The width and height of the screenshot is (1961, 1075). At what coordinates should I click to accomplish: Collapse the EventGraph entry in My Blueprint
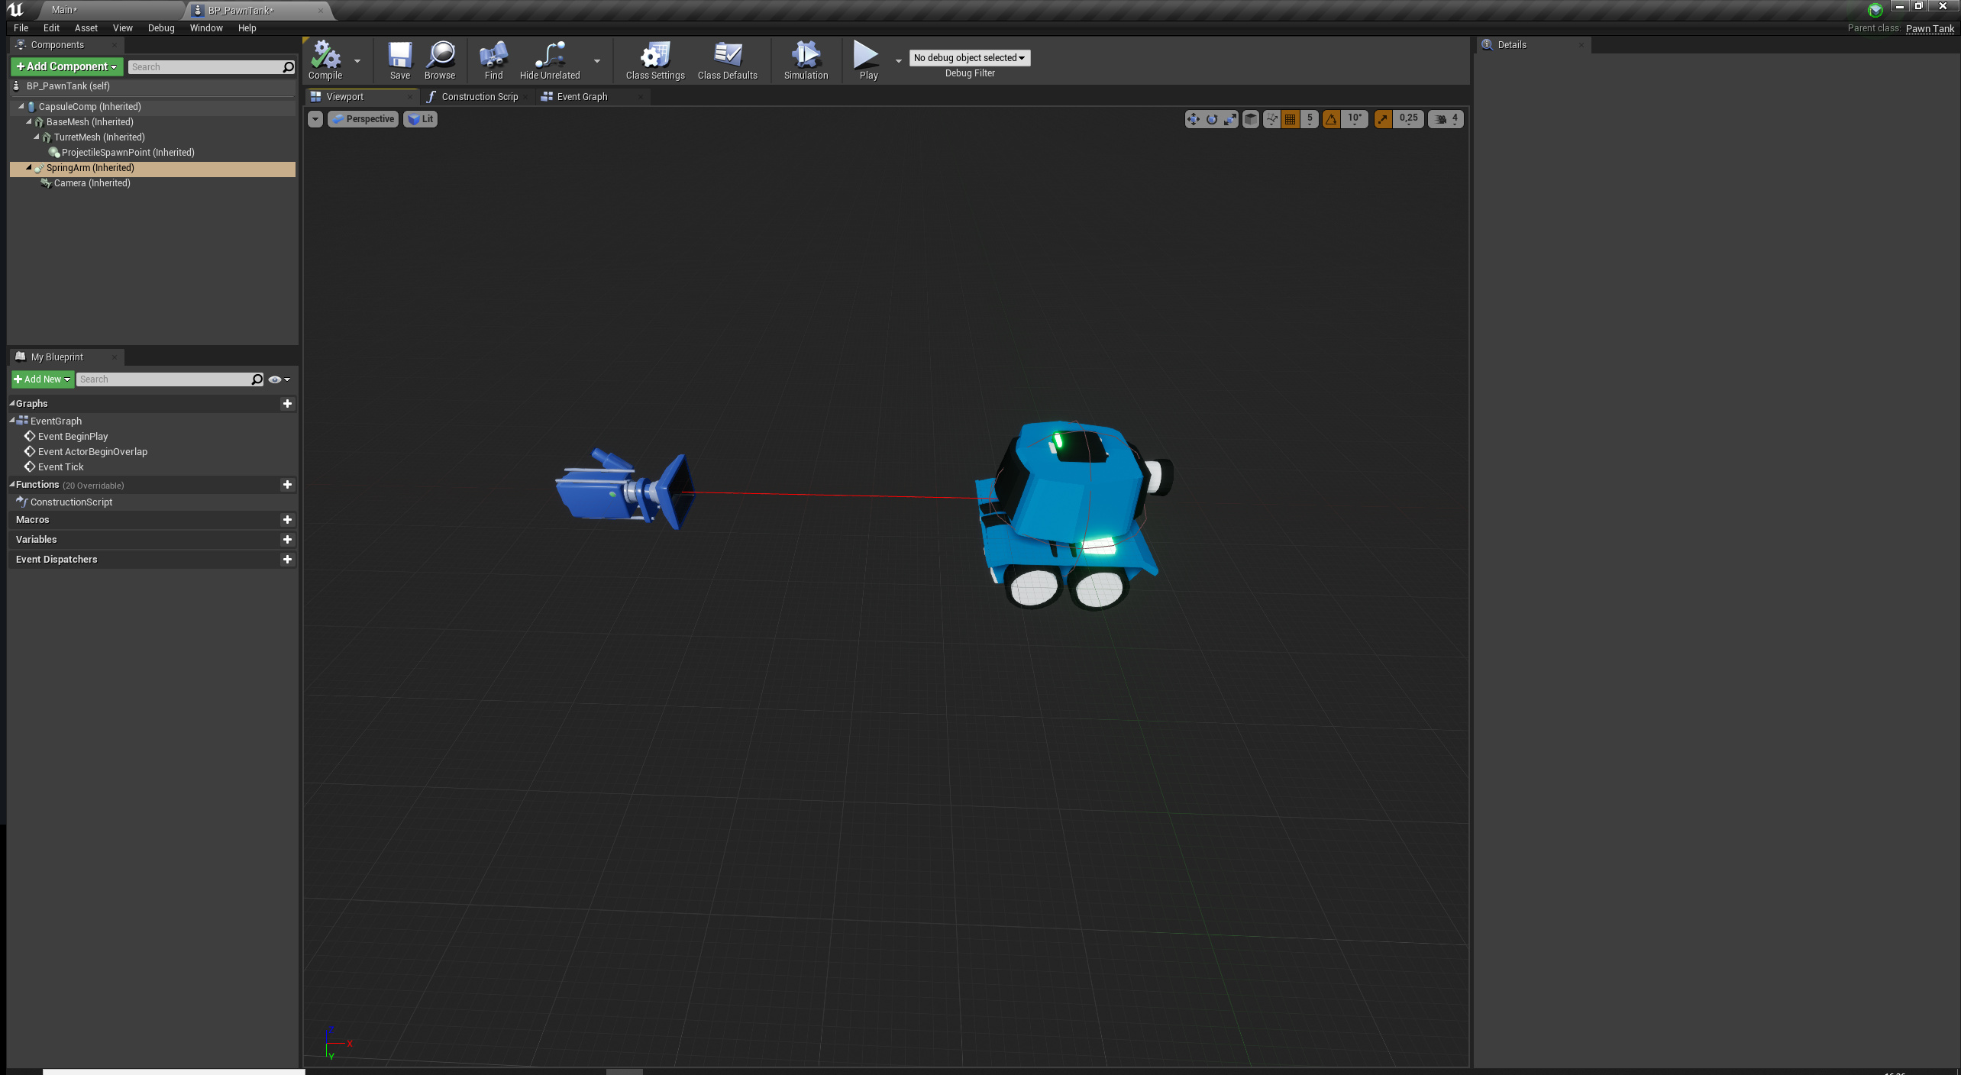click(x=13, y=421)
